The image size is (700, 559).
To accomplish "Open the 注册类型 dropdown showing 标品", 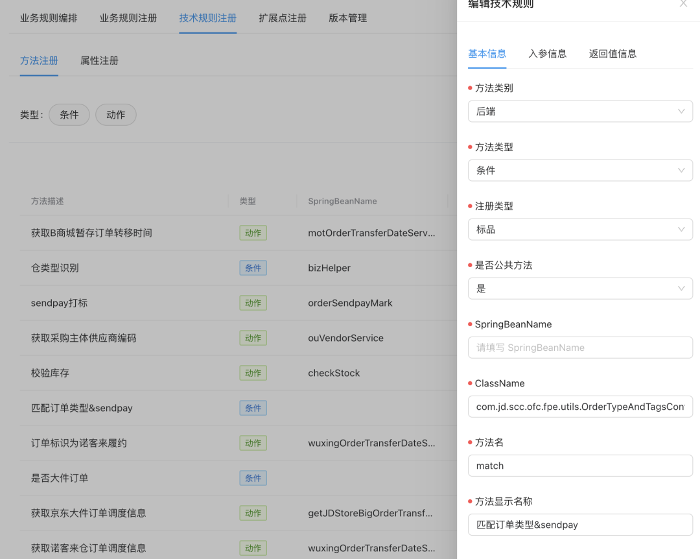I will [580, 229].
